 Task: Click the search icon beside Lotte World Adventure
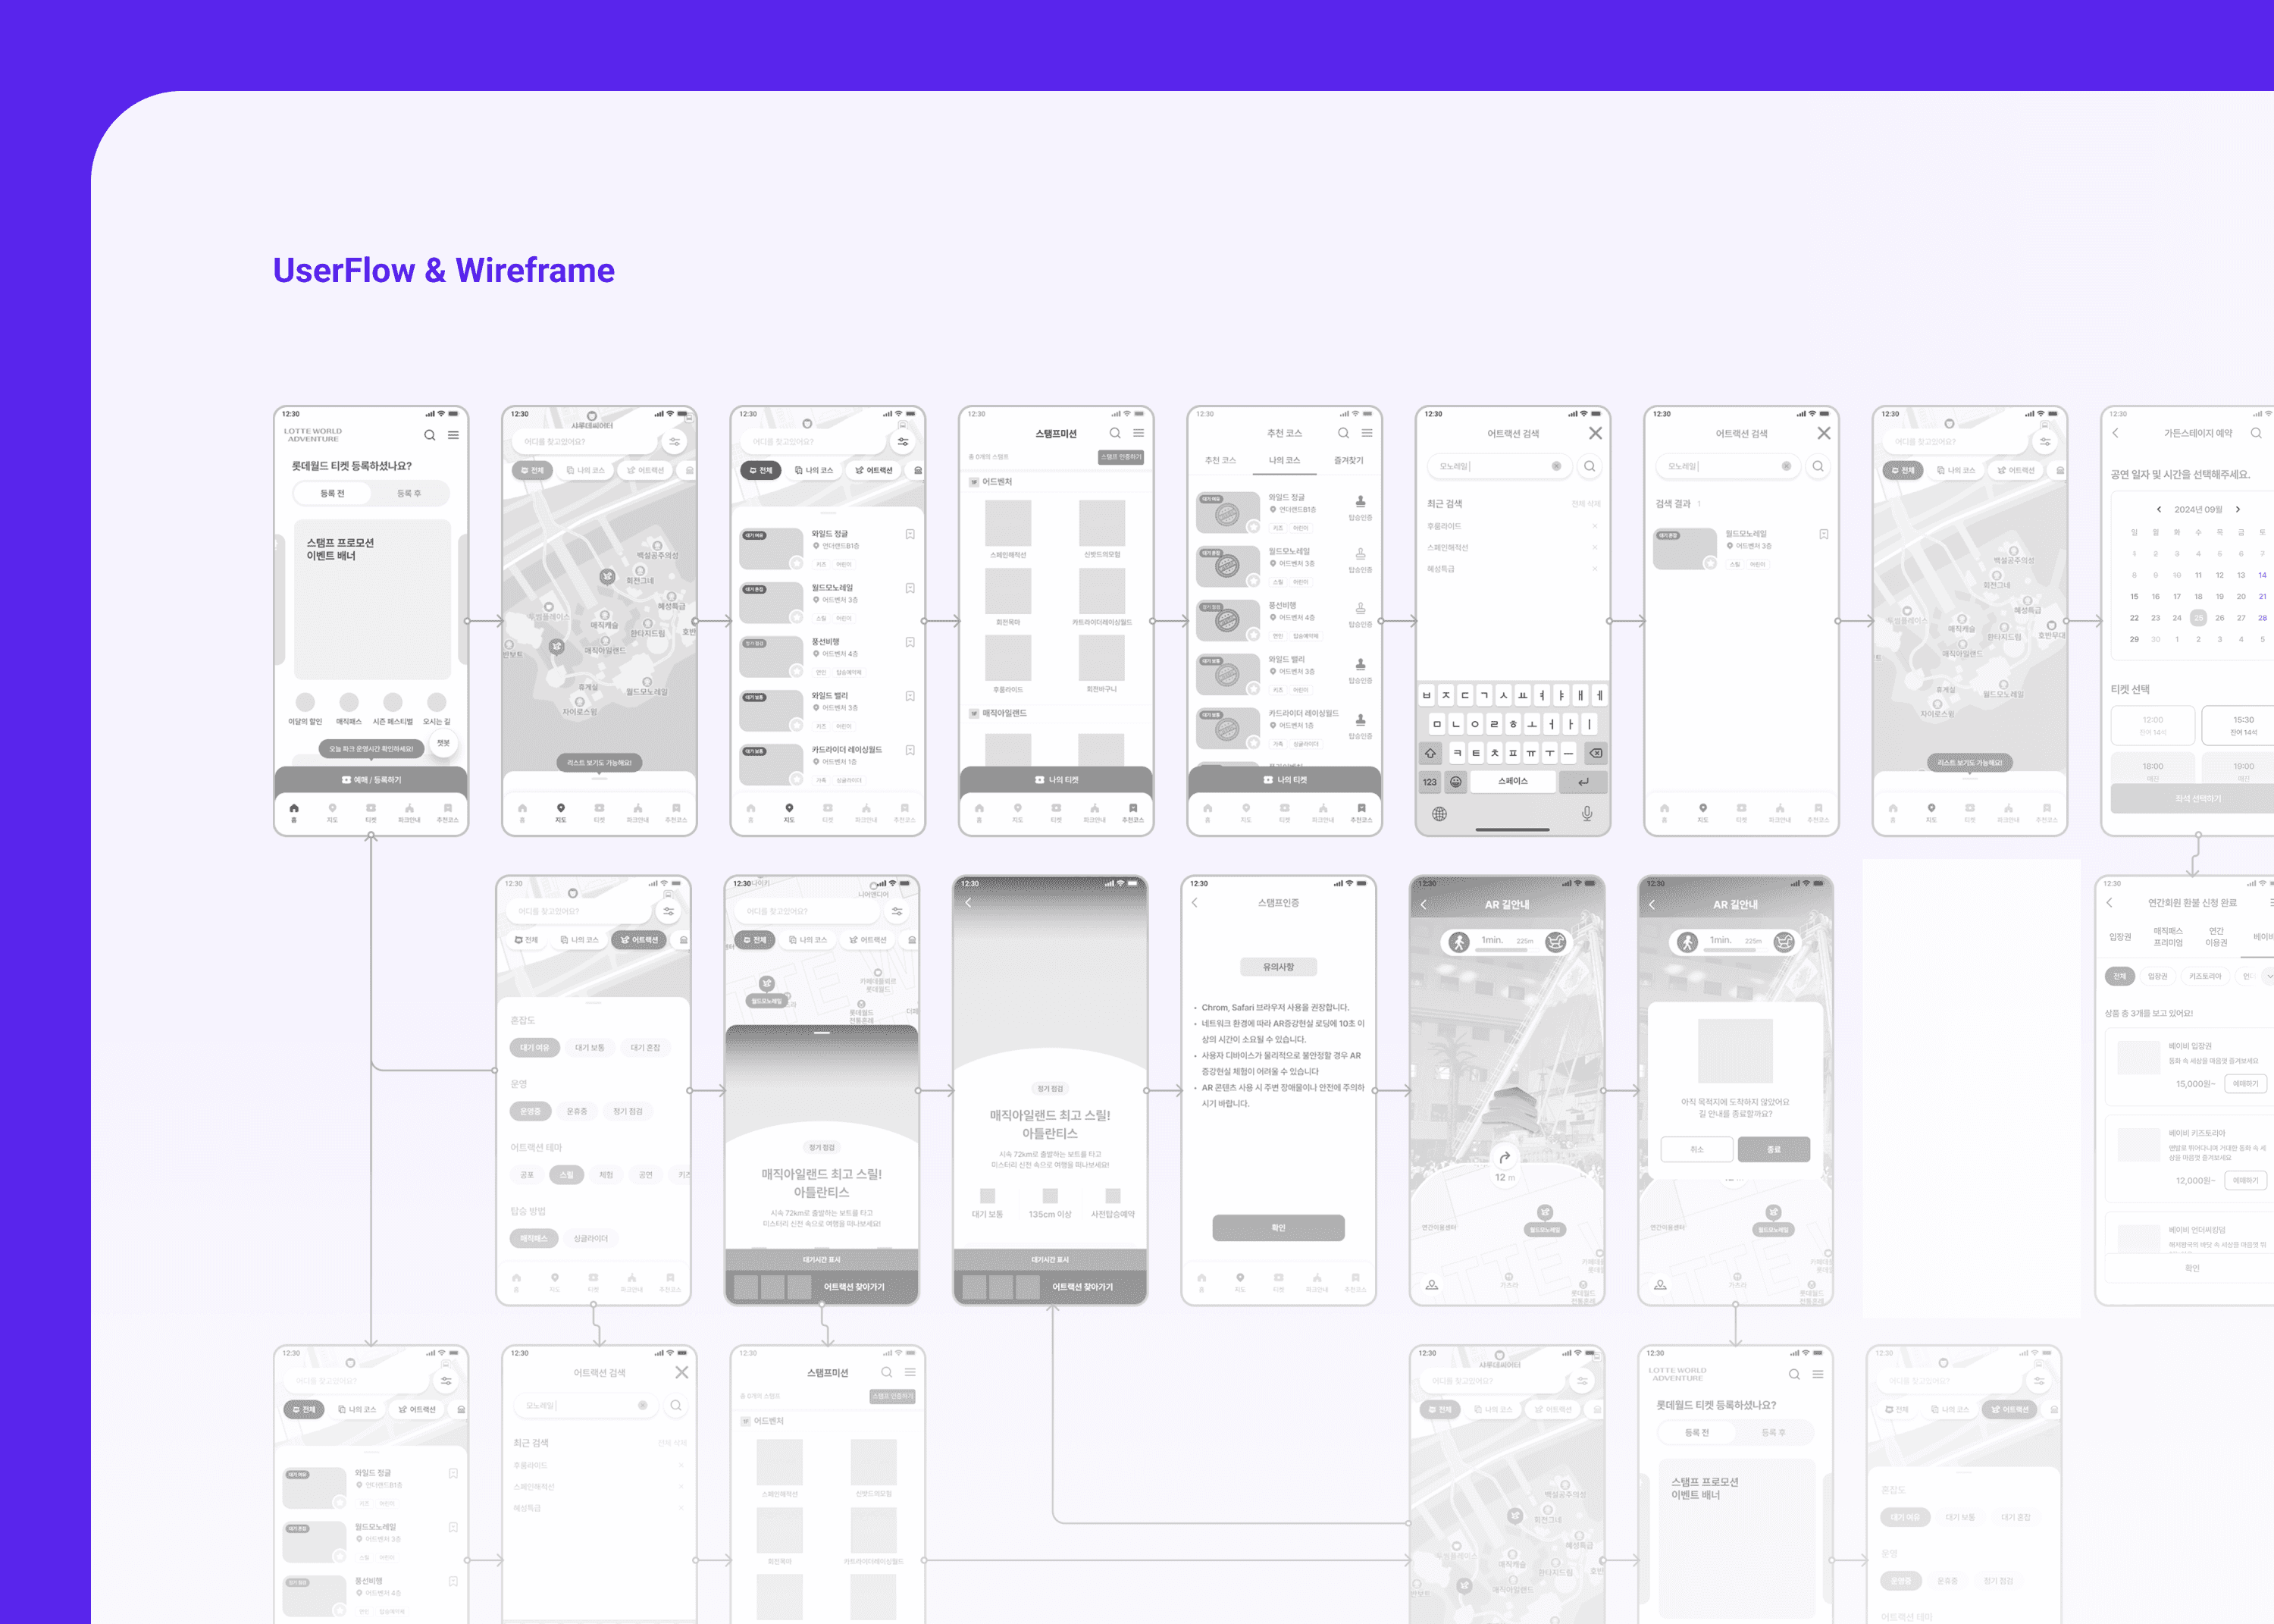tap(429, 435)
